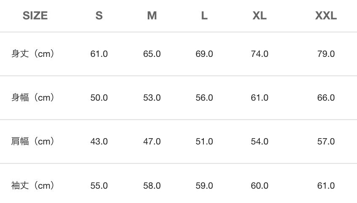Select the S size column header
Image resolution: width=357 pixels, height=203 pixels.
point(99,16)
